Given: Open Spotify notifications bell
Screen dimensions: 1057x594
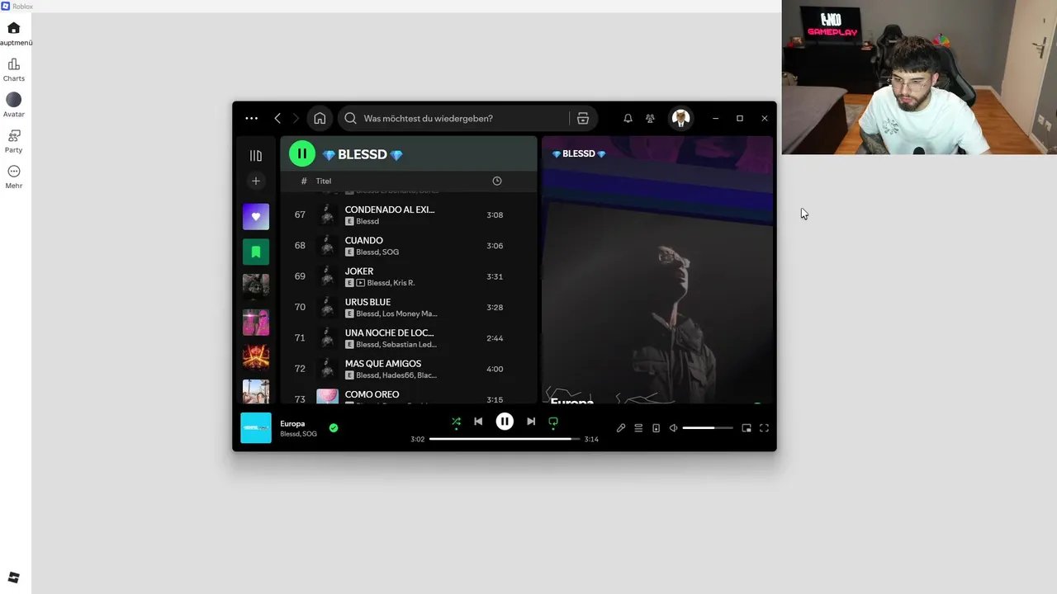Looking at the screenshot, I should (628, 118).
